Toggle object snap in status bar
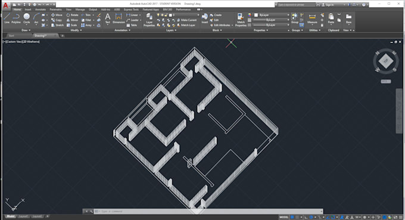405x220 pixels. pos(333,217)
